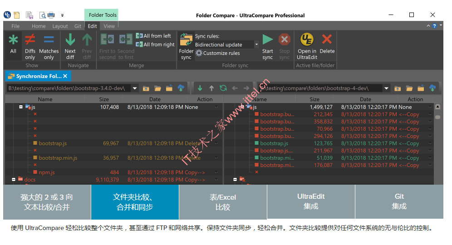This screenshot has width=452, height=245.
Task: Click left arrow copy icon in center toolbar
Action: [x=235, y=88]
